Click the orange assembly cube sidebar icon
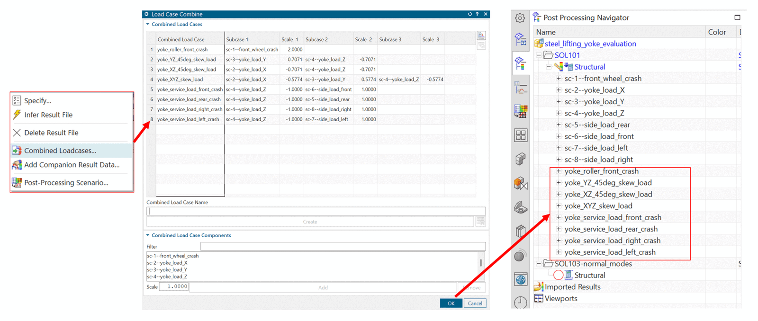Viewport: 758px width, 321px height. [520, 183]
